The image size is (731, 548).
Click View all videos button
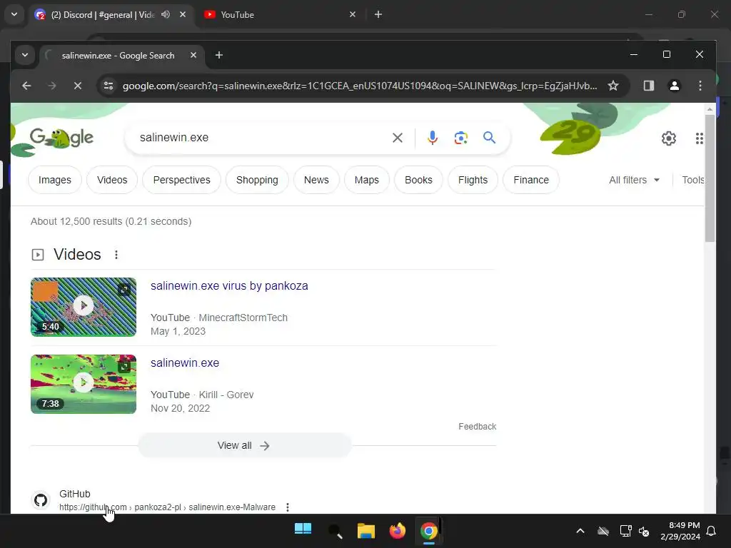click(x=245, y=445)
